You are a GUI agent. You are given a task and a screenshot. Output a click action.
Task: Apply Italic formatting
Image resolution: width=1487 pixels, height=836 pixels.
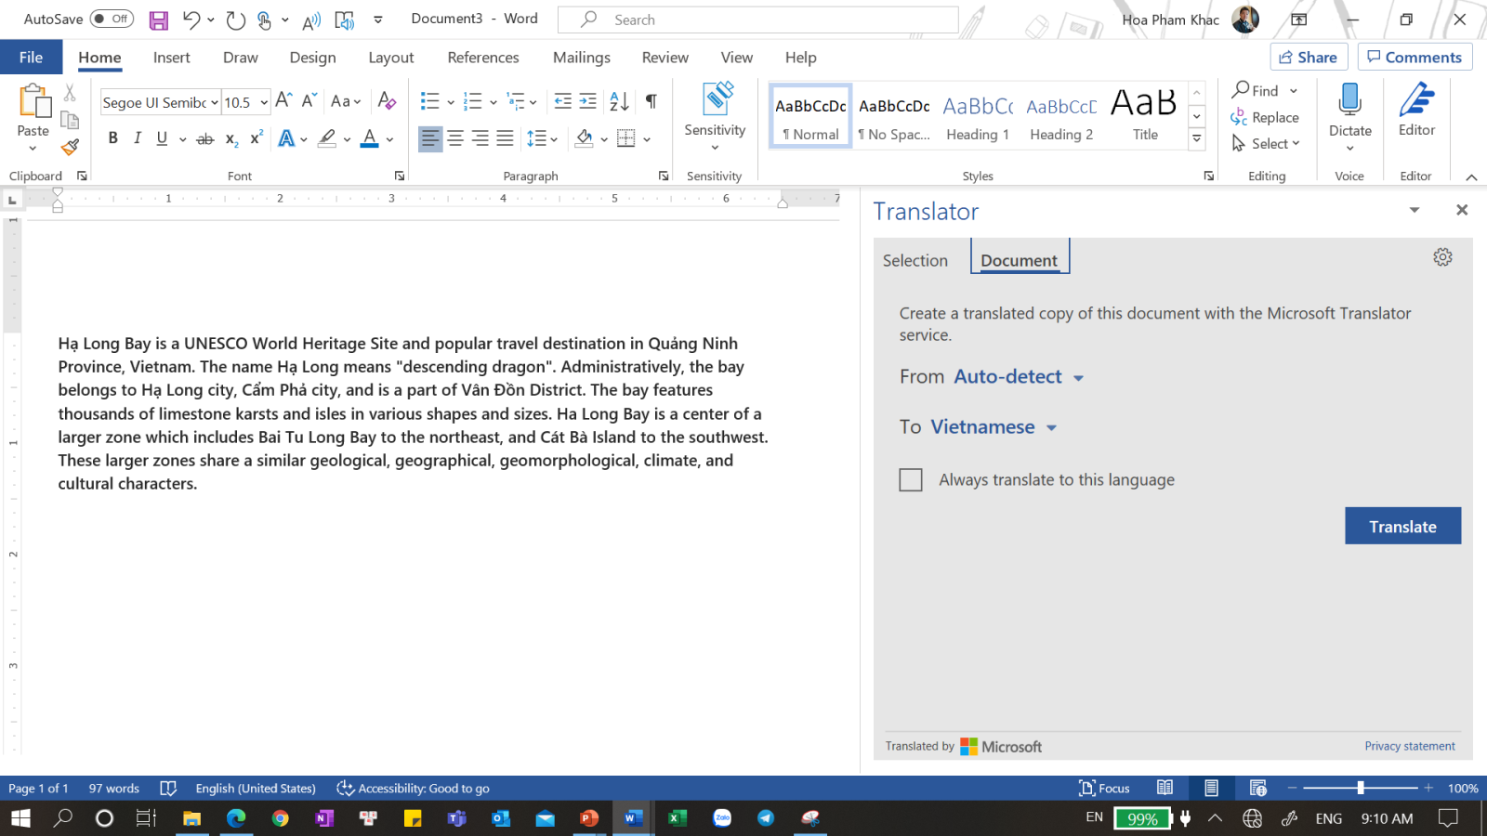pyautogui.click(x=138, y=138)
